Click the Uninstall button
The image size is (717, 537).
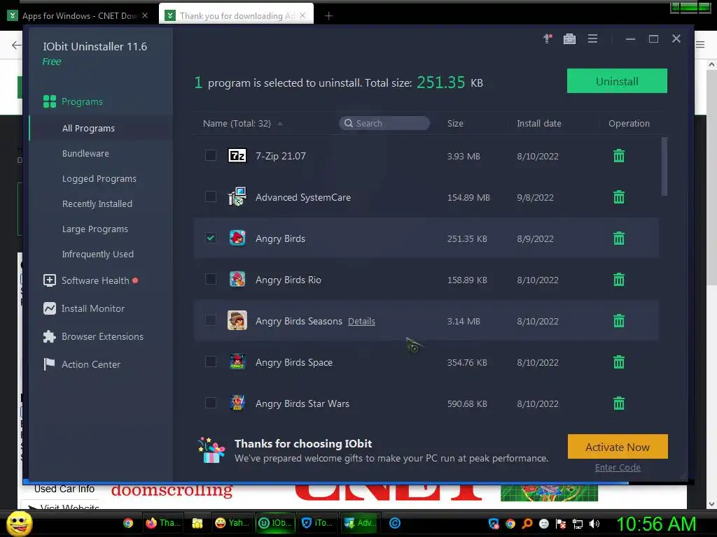click(x=617, y=81)
